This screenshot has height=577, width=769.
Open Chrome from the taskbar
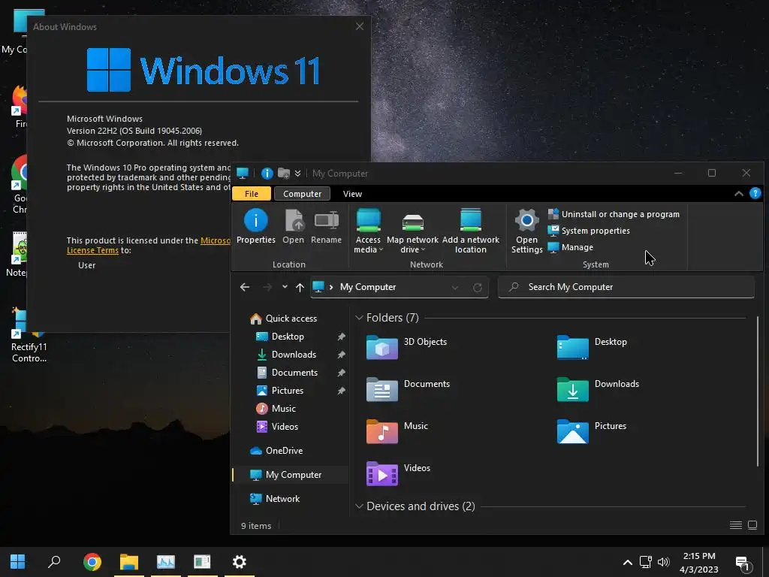click(x=92, y=562)
